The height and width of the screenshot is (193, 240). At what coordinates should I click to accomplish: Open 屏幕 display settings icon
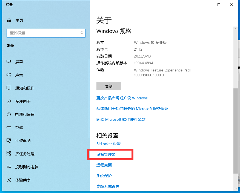tap(8, 62)
